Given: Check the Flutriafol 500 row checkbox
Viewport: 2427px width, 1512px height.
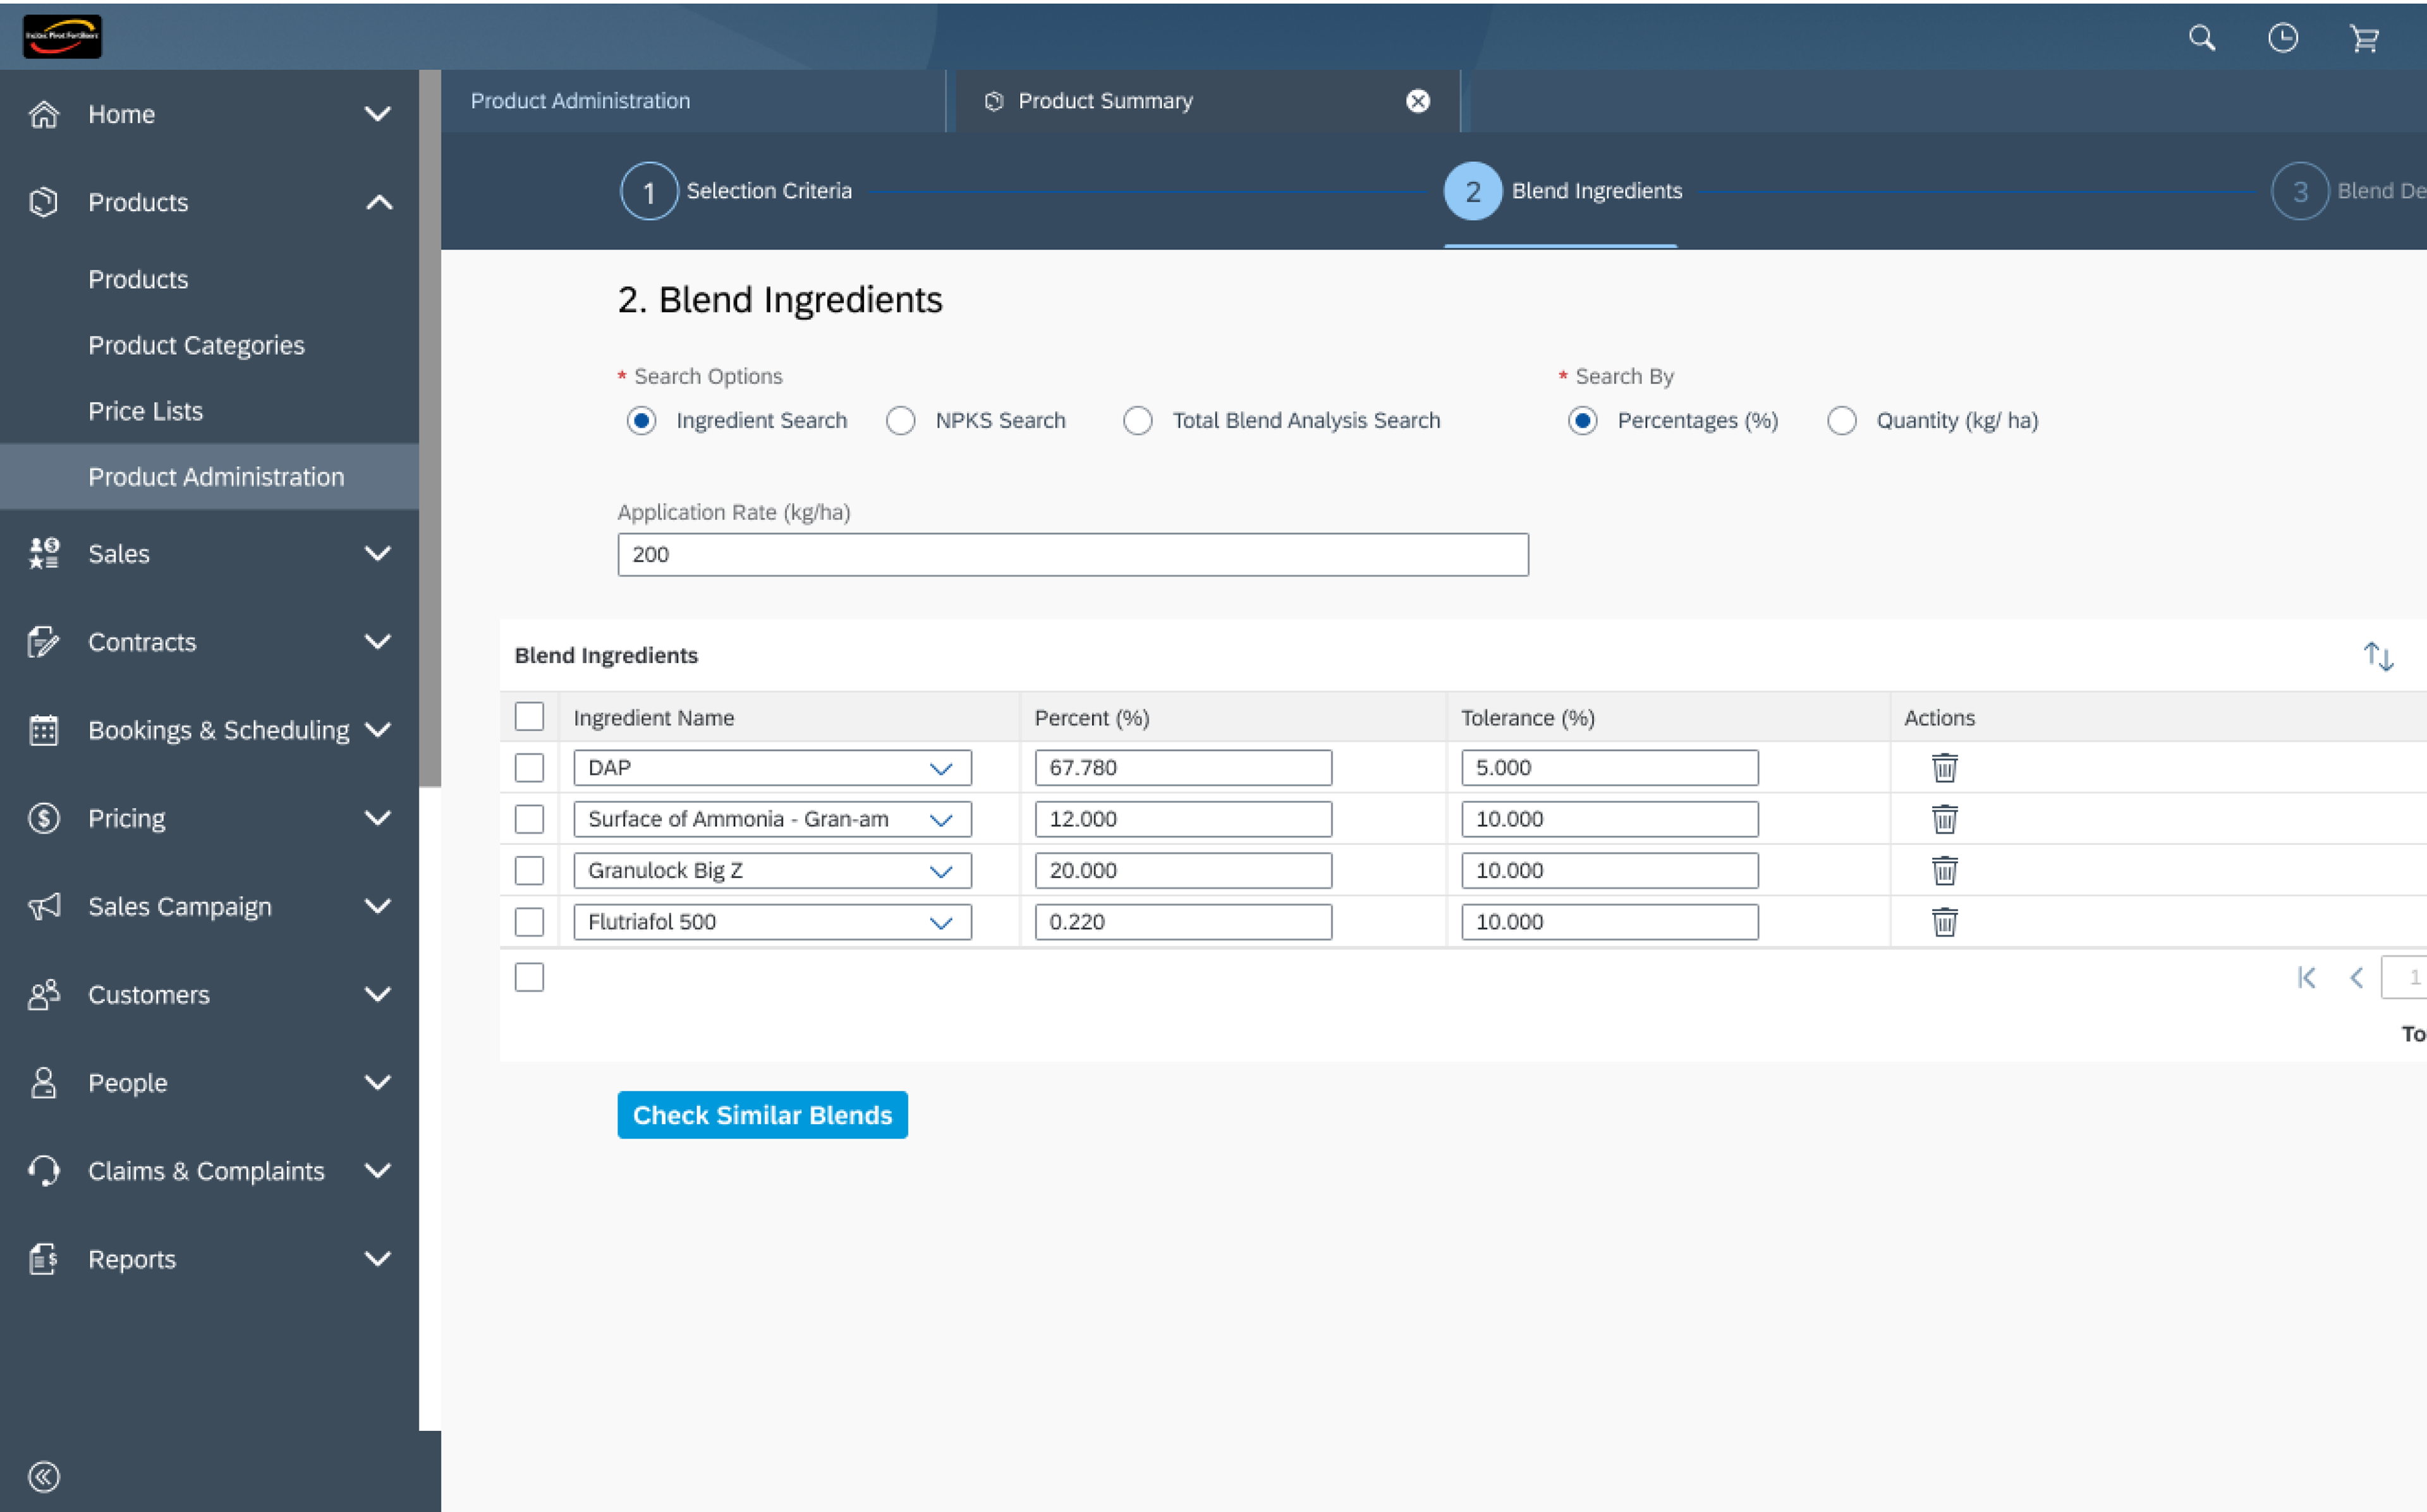Looking at the screenshot, I should point(529,922).
